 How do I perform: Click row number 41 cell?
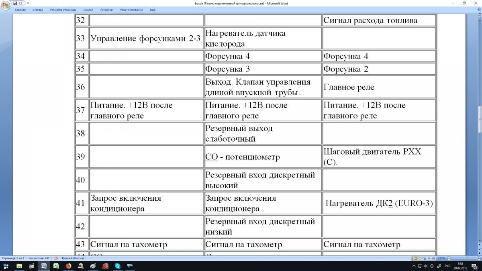tap(82, 203)
